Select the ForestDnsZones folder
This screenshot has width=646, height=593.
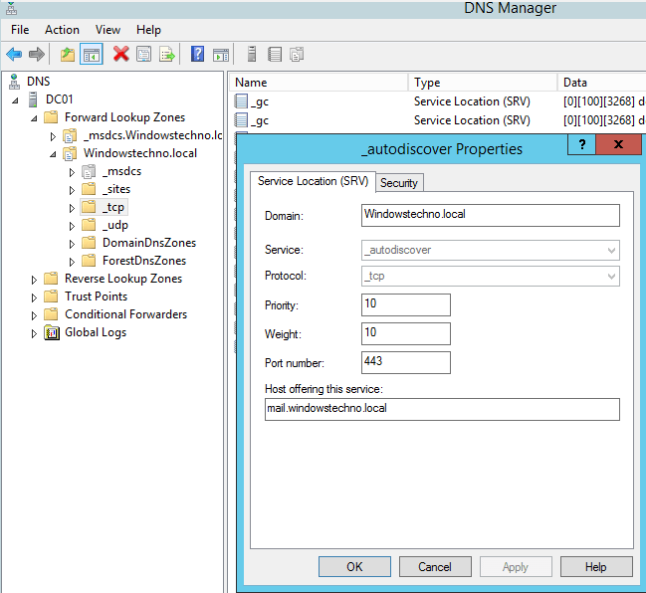pos(144,261)
